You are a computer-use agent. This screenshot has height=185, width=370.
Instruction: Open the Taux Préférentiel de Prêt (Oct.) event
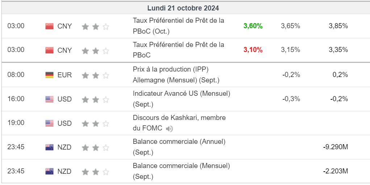coord(178,26)
